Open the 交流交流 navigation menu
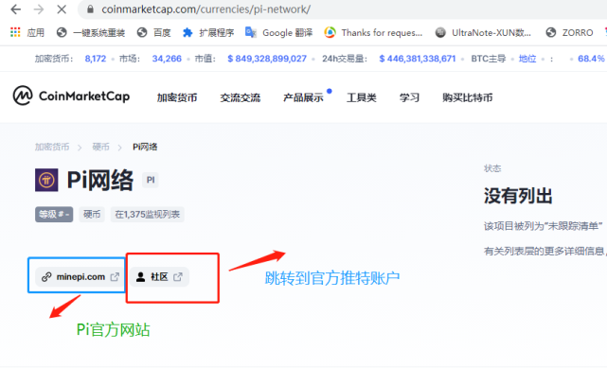The image size is (607, 368). [240, 97]
